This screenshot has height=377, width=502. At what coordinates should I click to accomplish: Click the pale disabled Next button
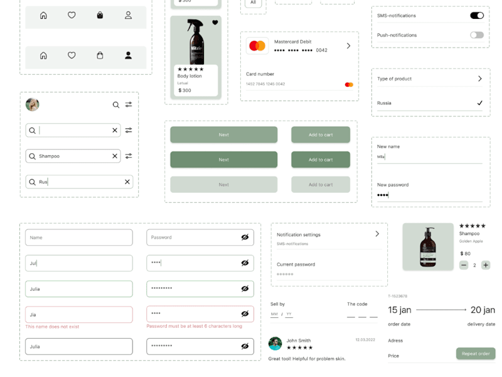(x=224, y=185)
